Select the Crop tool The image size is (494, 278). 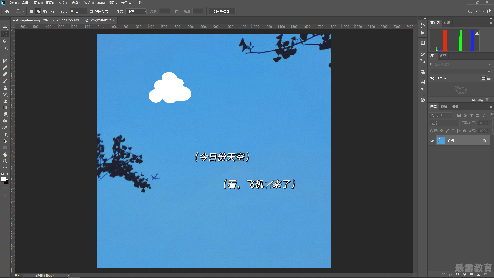coord(5,54)
